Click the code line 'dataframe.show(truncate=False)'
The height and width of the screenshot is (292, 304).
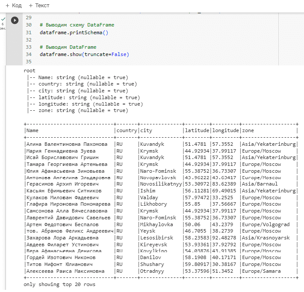pos(84,54)
